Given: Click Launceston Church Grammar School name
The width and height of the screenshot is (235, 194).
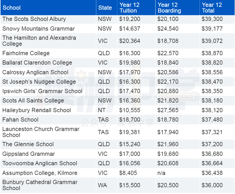Looking at the screenshot, I should [41, 132].
